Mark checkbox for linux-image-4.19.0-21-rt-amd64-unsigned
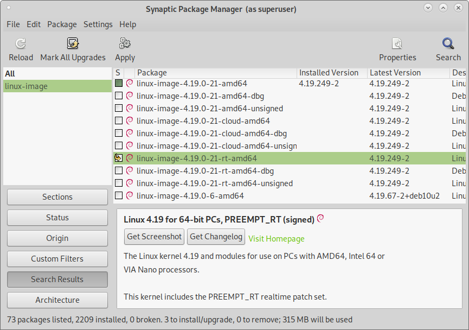The image size is (469, 330). point(119,183)
